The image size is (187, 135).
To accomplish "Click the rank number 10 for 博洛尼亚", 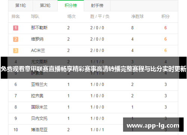I will tap(16, 130).
